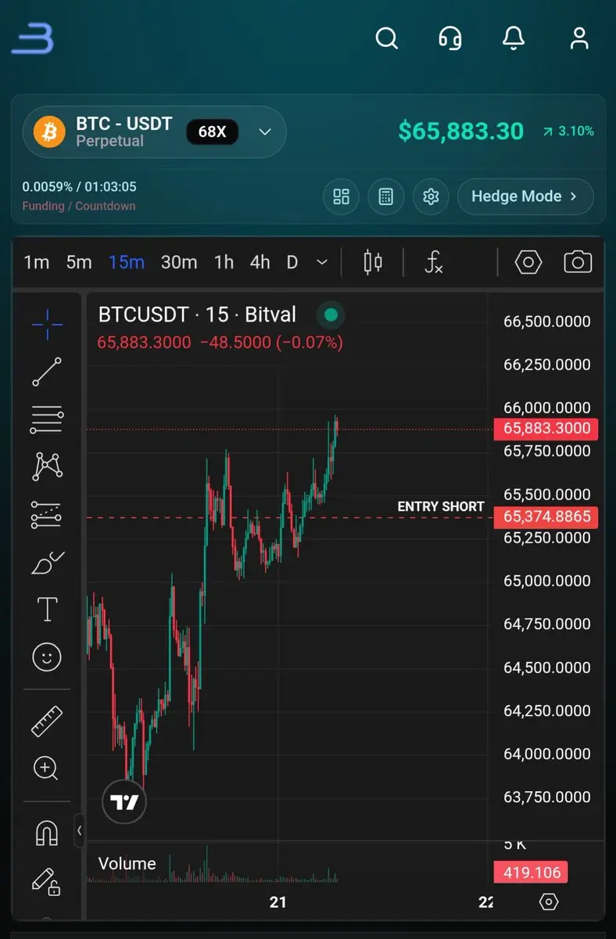Image resolution: width=616 pixels, height=939 pixels.
Task: Change the 68X leverage setting
Action: [x=212, y=131]
